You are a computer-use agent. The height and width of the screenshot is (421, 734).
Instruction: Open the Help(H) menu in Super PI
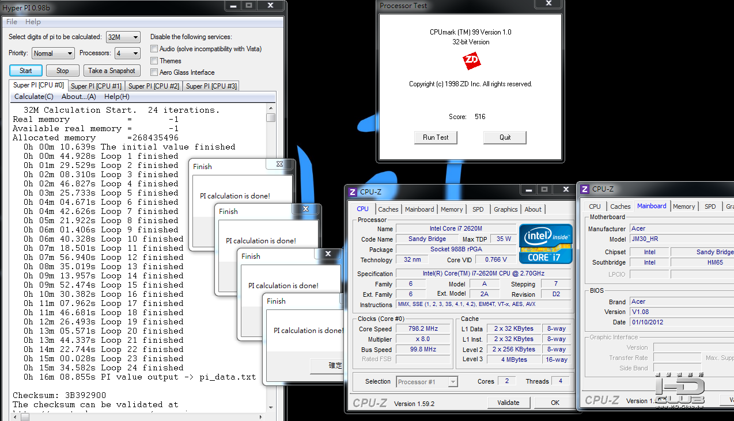(x=116, y=97)
